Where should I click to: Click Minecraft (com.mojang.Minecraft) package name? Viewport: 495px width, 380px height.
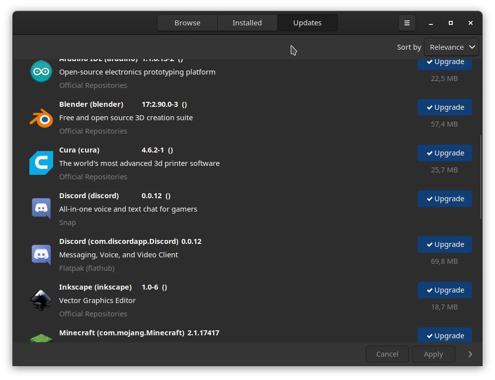tap(122, 333)
